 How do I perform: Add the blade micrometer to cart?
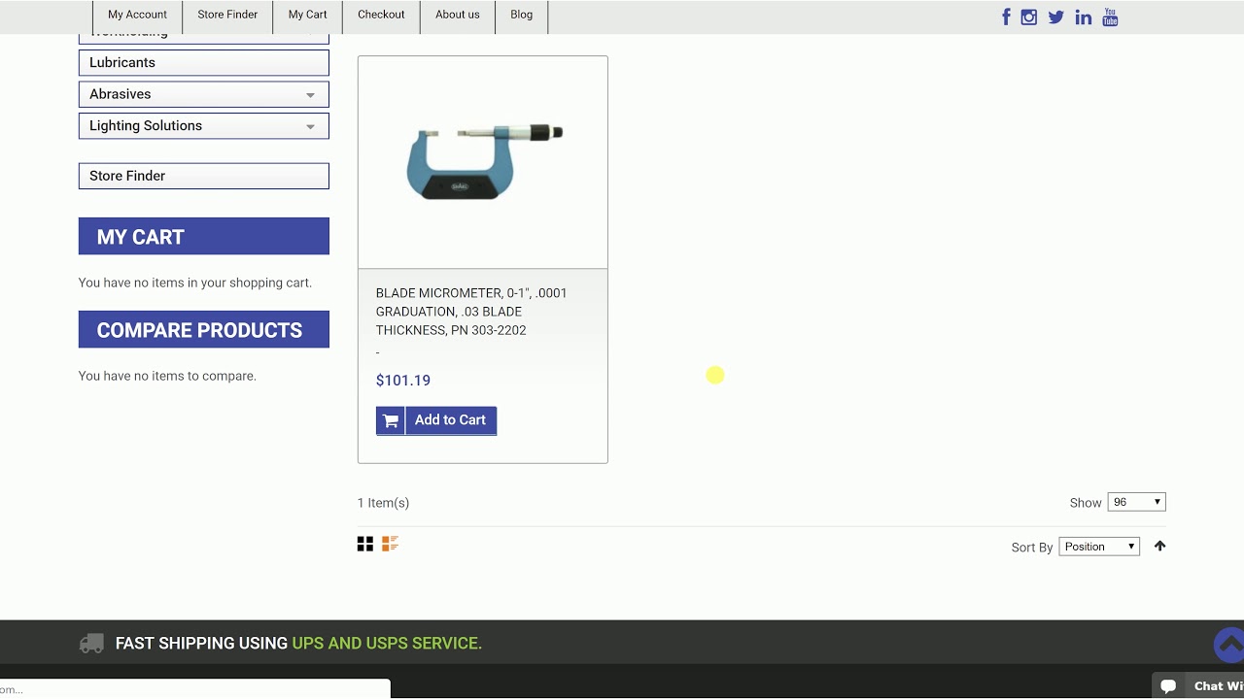point(436,420)
